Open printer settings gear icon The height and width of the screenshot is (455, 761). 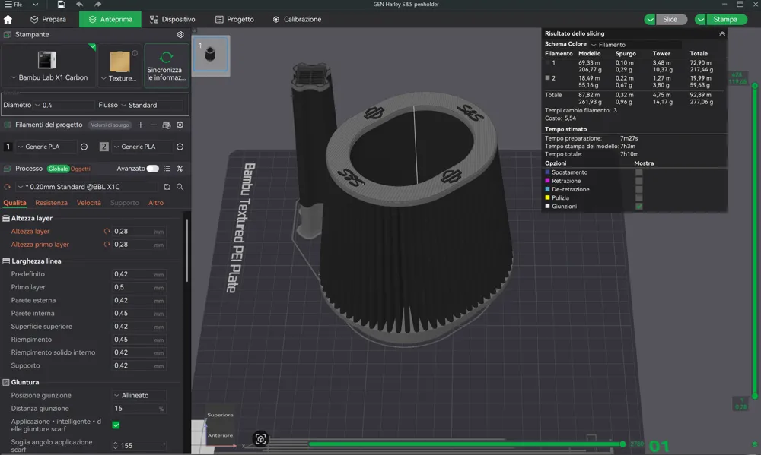click(x=180, y=35)
